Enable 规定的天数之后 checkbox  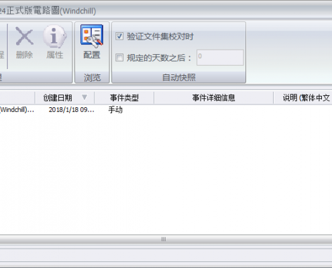[x=119, y=58]
